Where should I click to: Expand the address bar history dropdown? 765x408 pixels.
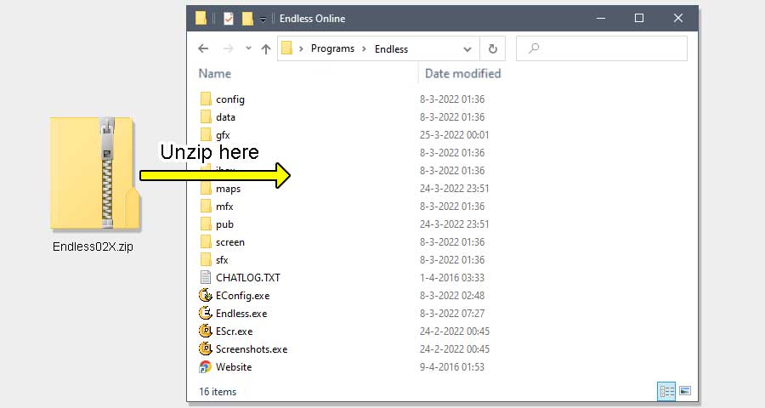coord(467,49)
